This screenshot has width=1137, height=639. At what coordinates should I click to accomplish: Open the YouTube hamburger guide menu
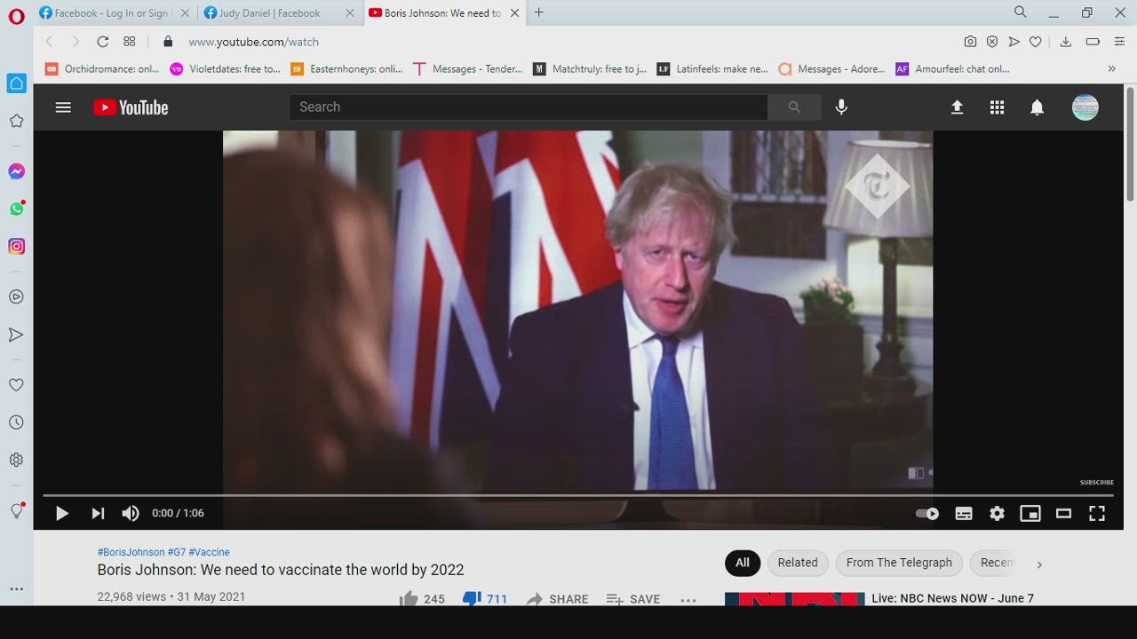(x=63, y=107)
